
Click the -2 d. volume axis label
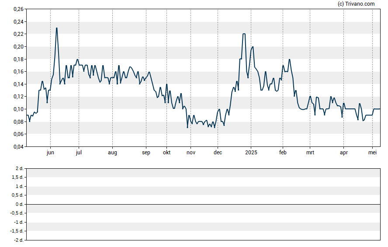pos(19,240)
